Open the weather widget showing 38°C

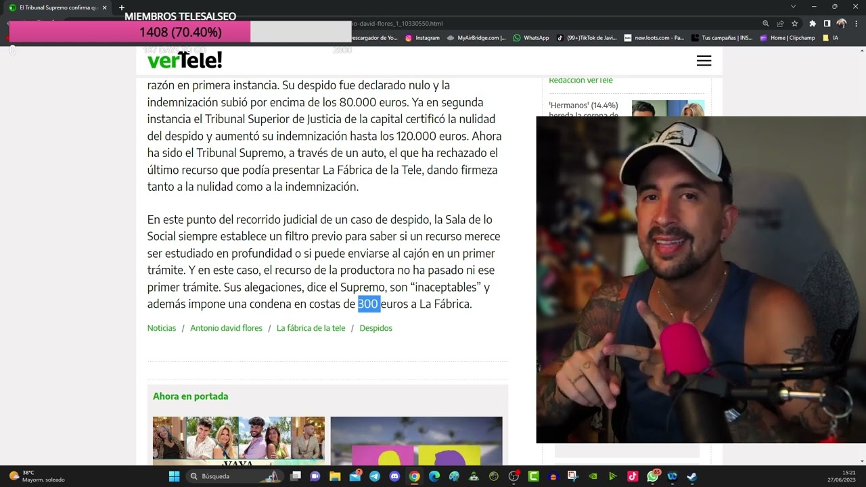pos(37,476)
